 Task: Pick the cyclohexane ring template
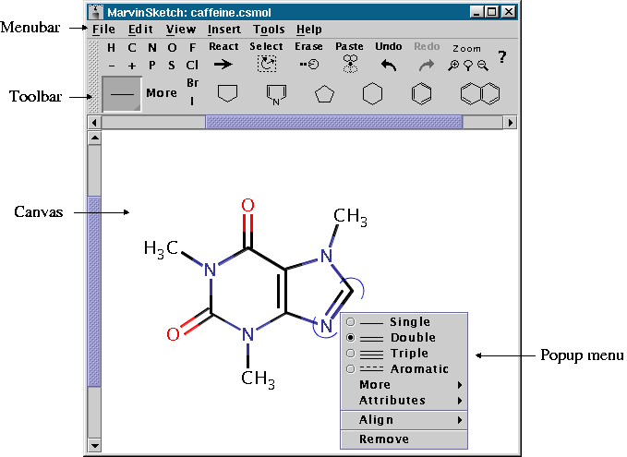tap(372, 93)
